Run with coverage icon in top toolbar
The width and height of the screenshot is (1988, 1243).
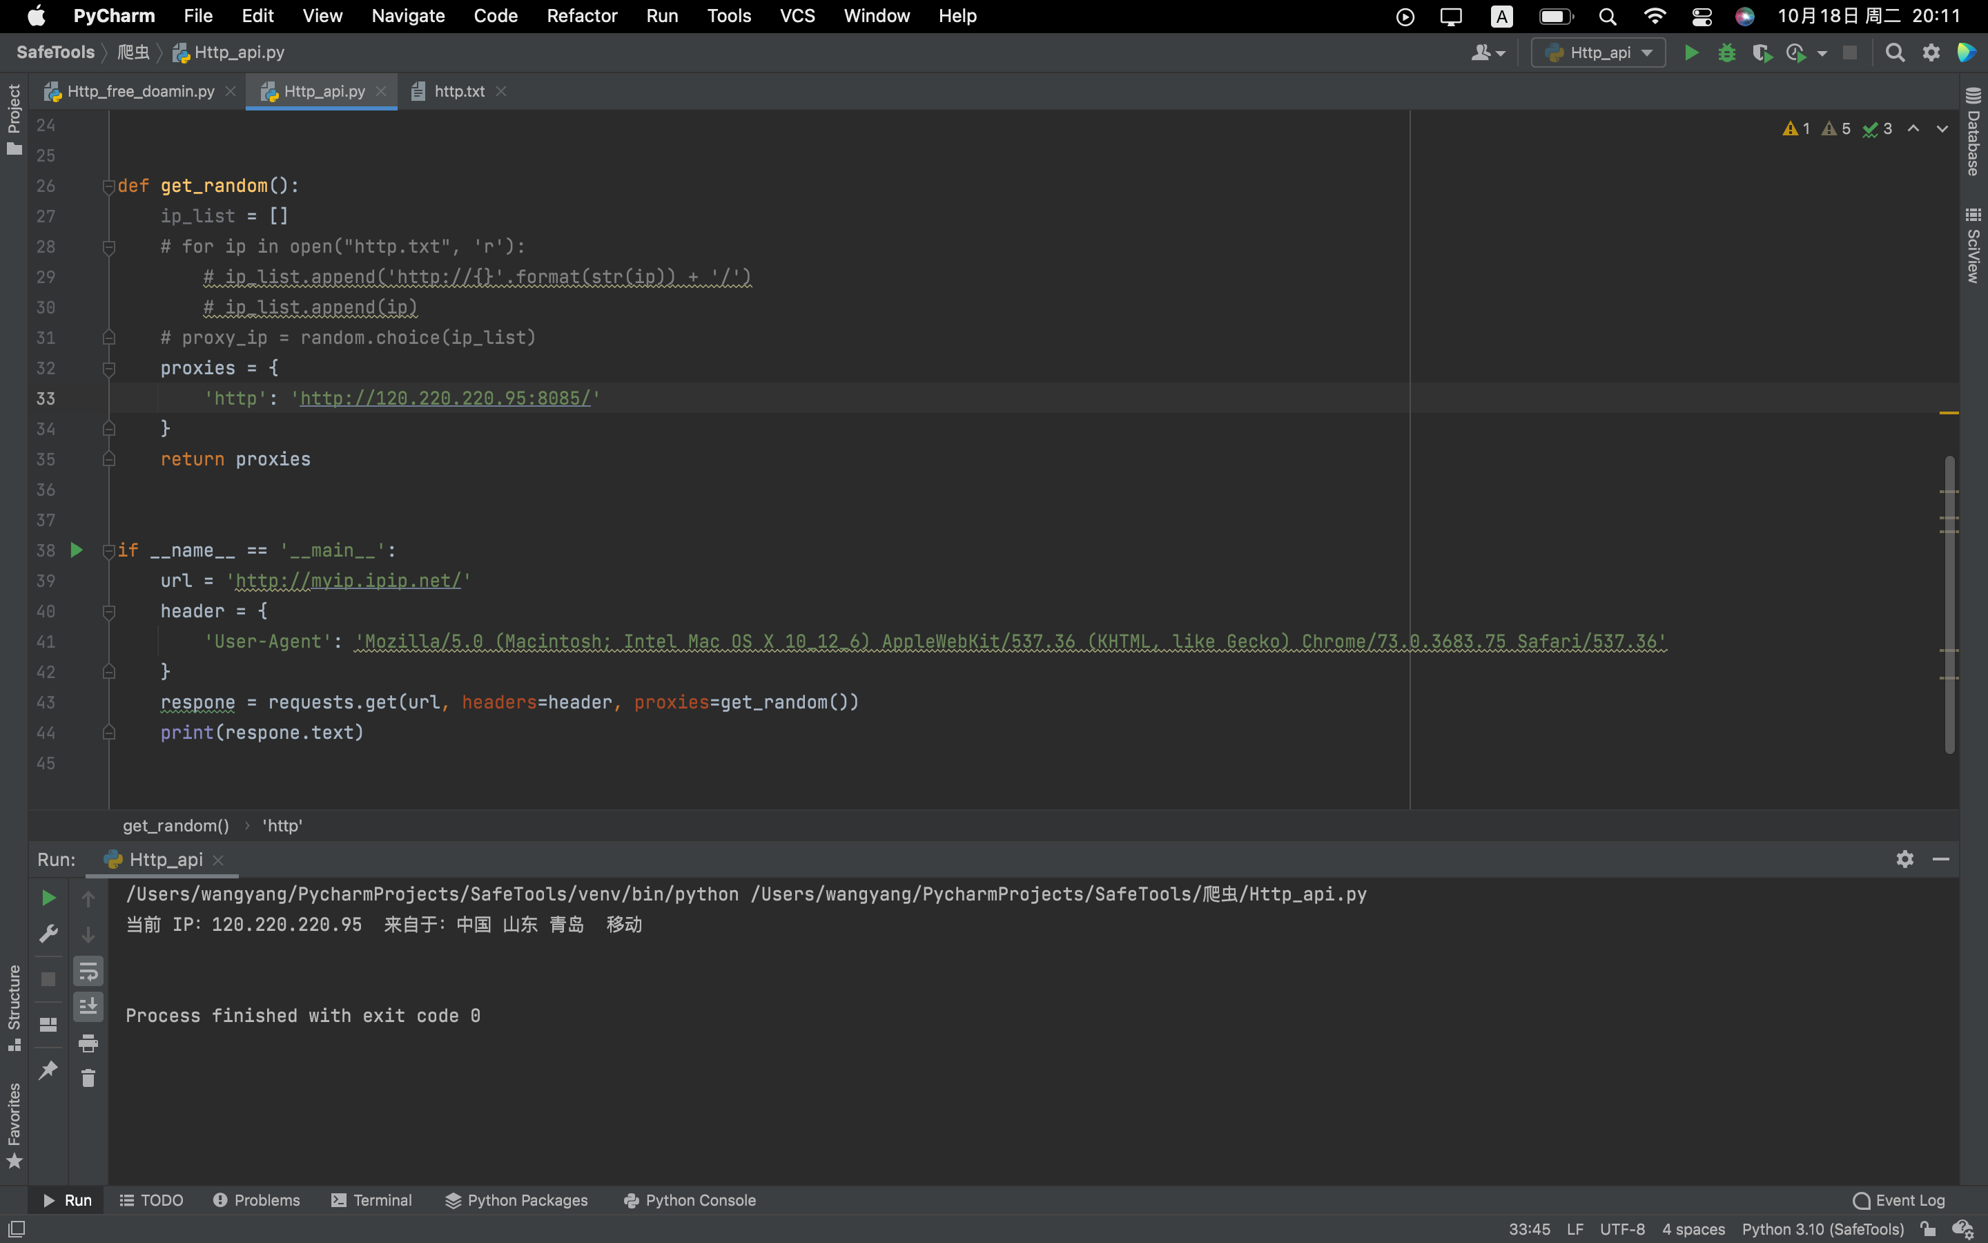click(1760, 52)
